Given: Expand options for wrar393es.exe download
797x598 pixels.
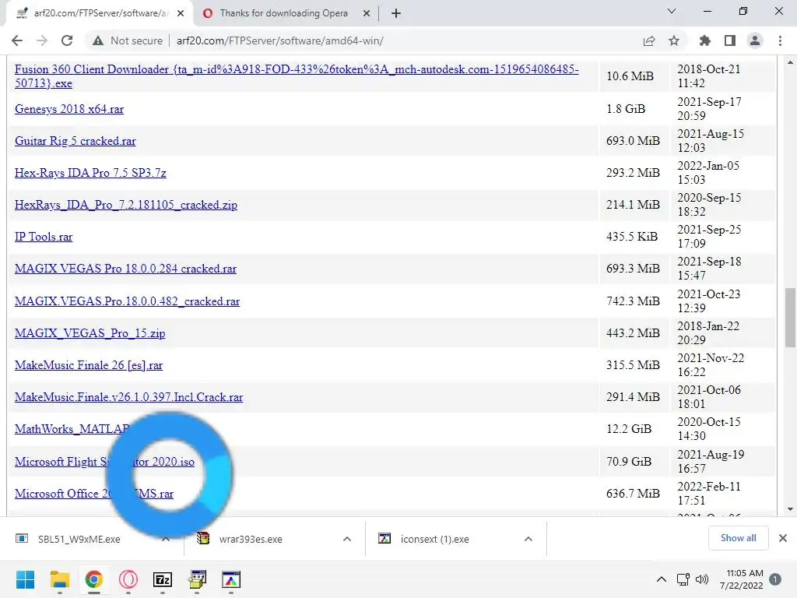Looking at the screenshot, I should pyautogui.click(x=347, y=539).
